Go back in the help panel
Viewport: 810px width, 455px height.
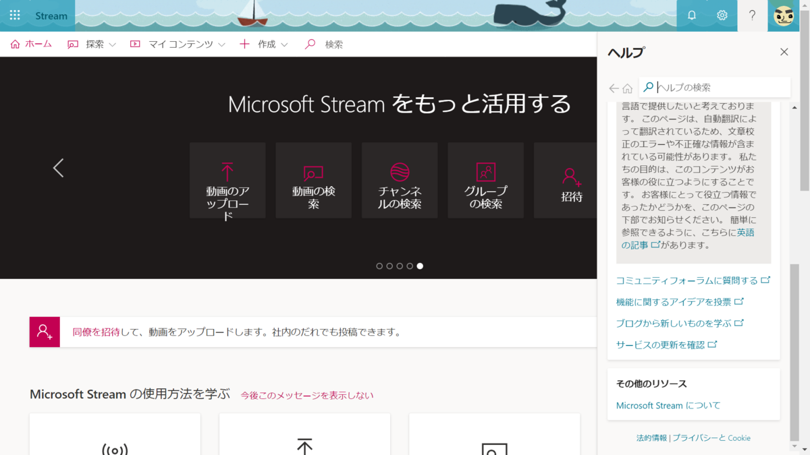614,88
